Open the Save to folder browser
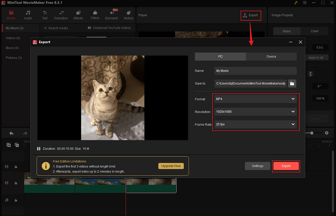The height and width of the screenshot is (216, 336). [292, 83]
